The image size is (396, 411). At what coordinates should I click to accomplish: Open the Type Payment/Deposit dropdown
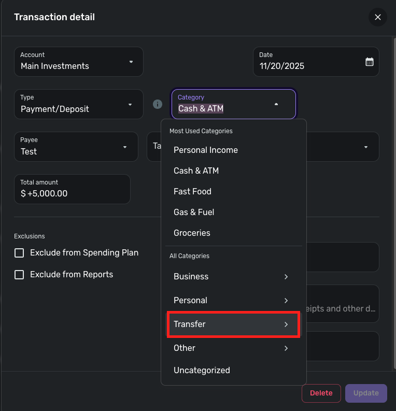(130, 104)
